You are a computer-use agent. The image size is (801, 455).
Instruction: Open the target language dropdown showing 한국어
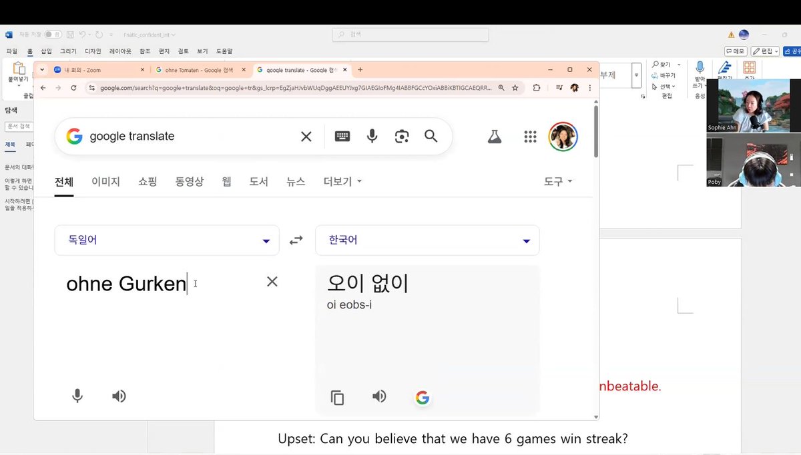427,240
